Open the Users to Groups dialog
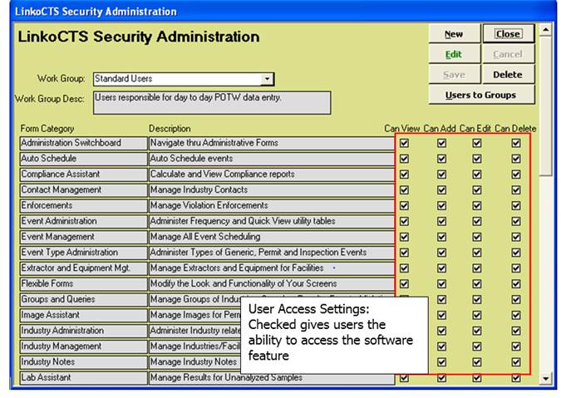The width and height of the screenshot is (566, 398). point(480,95)
